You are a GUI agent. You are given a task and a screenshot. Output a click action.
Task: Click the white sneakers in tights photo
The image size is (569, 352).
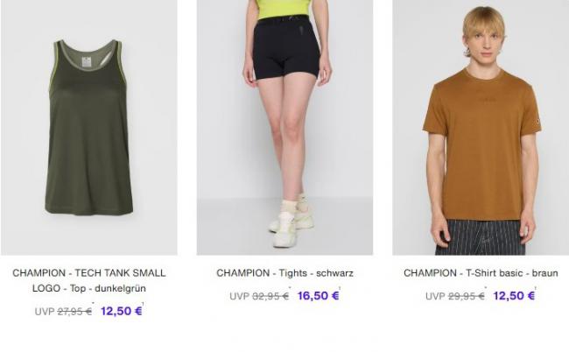click(292, 221)
